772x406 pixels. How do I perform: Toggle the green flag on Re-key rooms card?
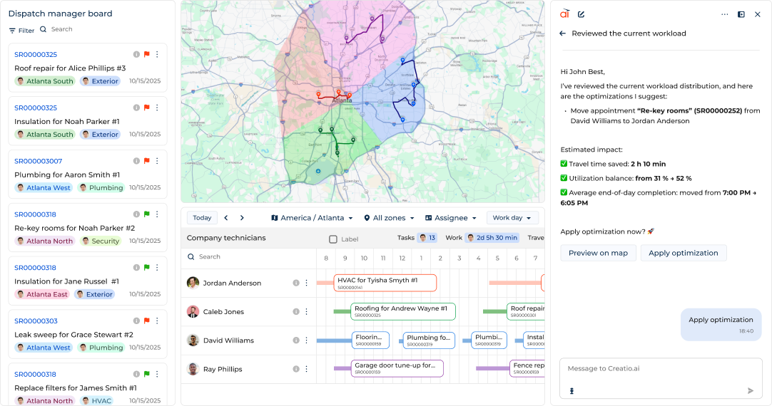[x=146, y=214]
